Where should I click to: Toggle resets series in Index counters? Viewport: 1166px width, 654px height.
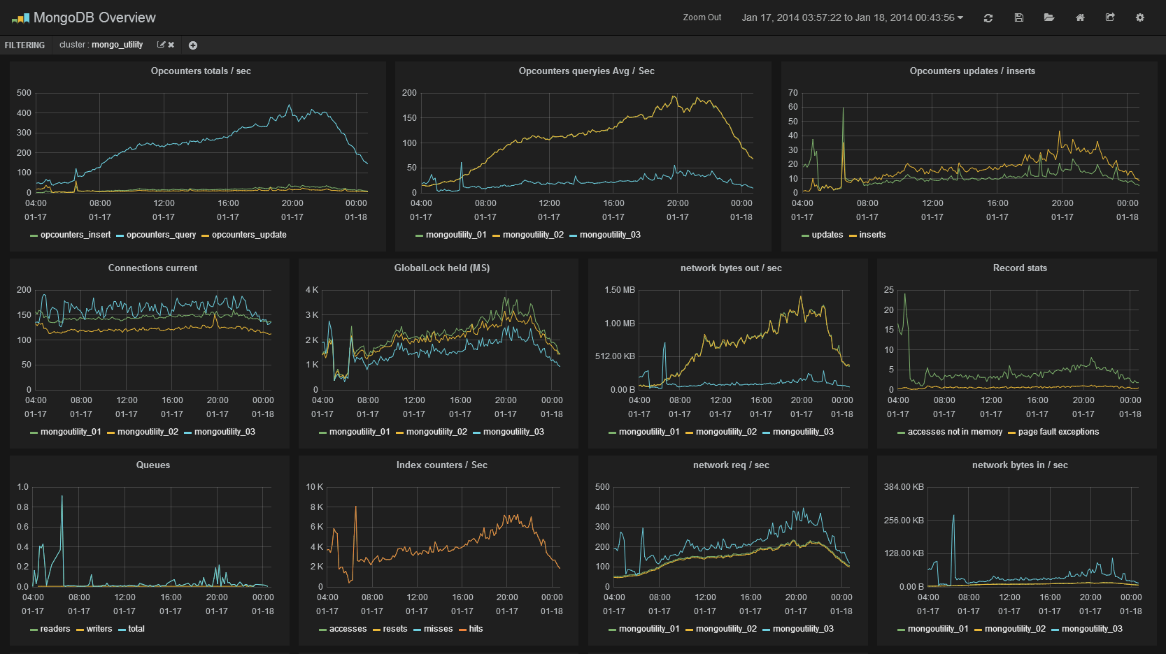(395, 629)
